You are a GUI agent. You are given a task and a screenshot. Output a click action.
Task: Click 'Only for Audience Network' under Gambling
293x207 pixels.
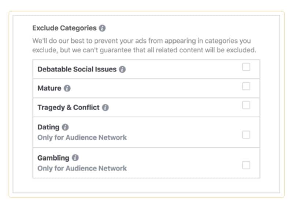coord(82,169)
